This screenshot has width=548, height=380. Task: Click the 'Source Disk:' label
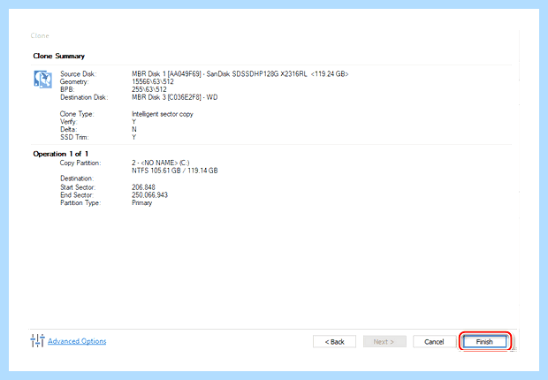point(78,73)
